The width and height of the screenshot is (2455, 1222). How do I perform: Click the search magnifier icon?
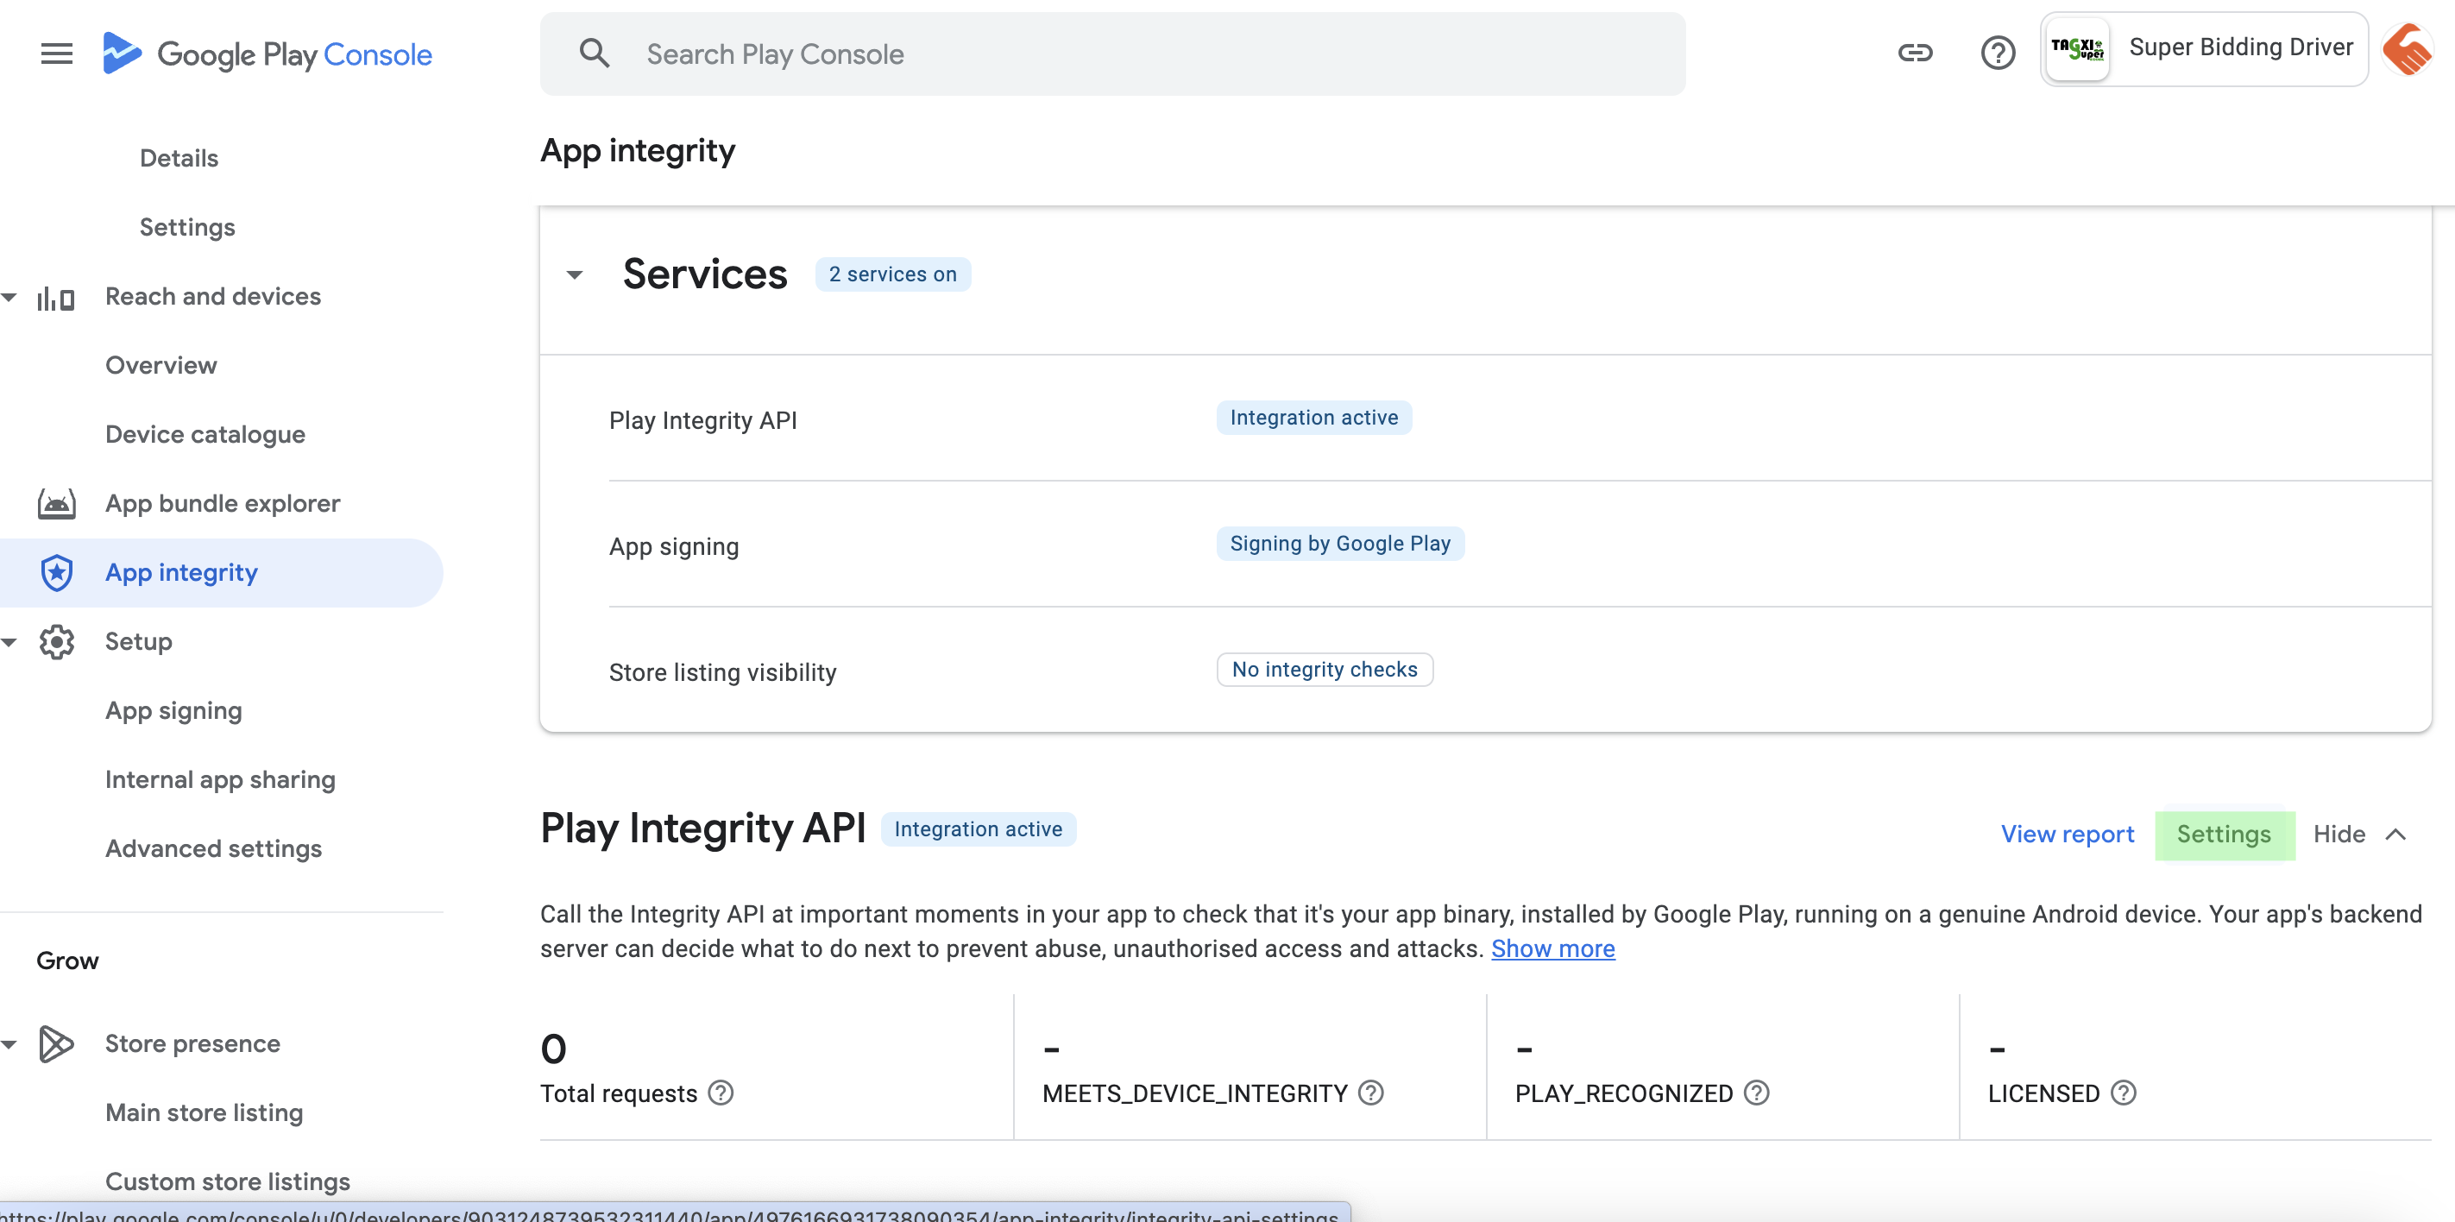[594, 54]
